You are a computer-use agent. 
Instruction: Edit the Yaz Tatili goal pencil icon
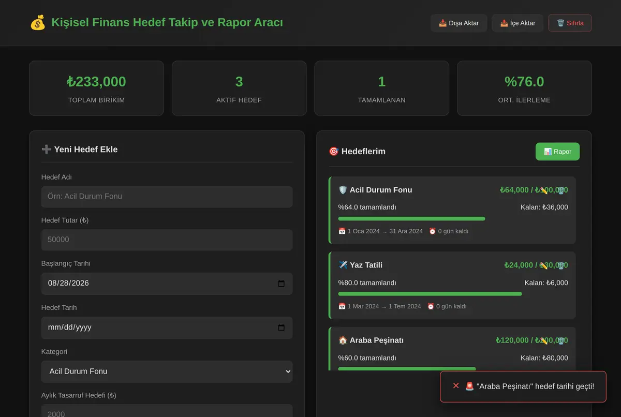(x=544, y=265)
